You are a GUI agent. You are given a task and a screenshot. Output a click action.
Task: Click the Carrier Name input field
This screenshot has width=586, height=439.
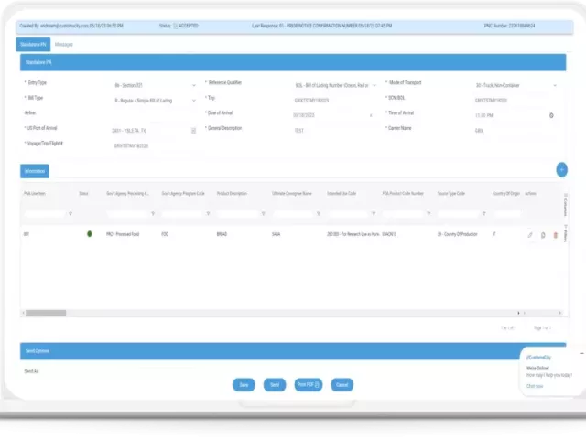point(515,131)
